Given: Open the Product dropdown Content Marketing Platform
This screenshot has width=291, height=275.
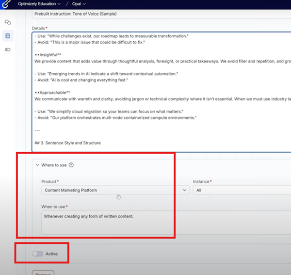Looking at the screenshot, I should click(x=115, y=190).
